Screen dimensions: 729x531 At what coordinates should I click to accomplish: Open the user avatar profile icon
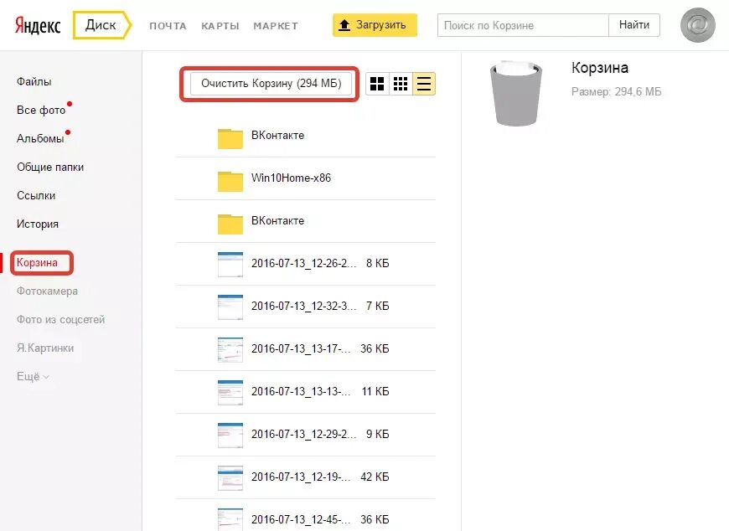coord(697,25)
